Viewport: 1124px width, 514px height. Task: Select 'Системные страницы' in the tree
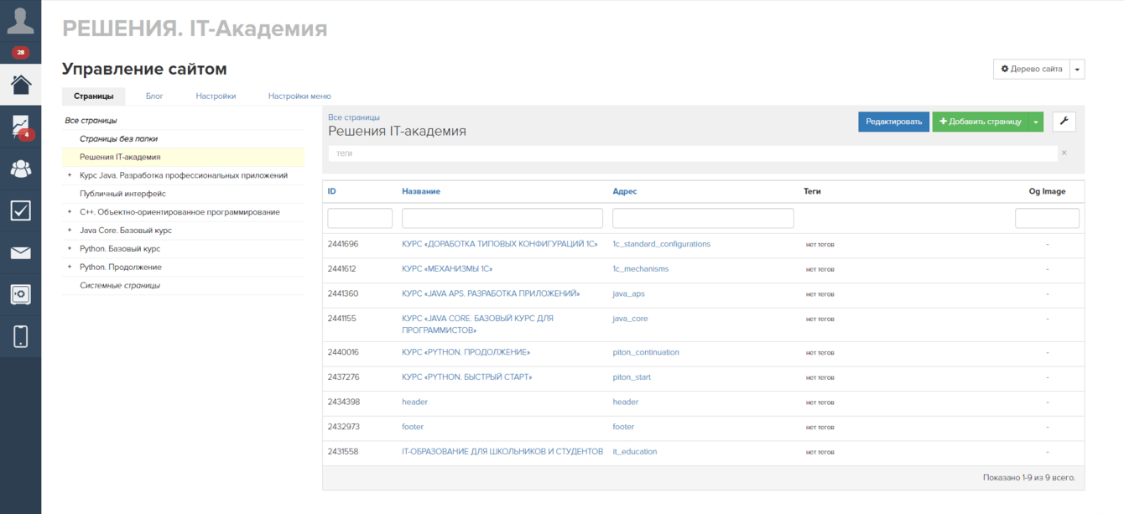(x=119, y=286)
